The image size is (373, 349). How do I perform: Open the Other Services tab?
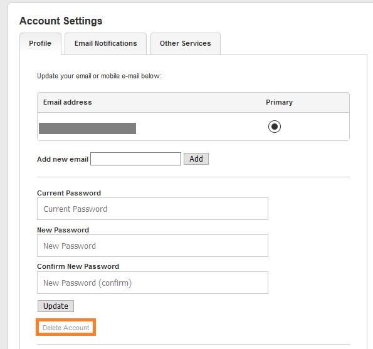pos(186,43)
